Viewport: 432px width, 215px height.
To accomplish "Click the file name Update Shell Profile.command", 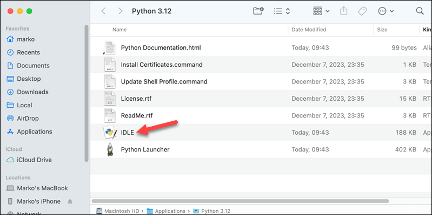I will tap(164, 81).
